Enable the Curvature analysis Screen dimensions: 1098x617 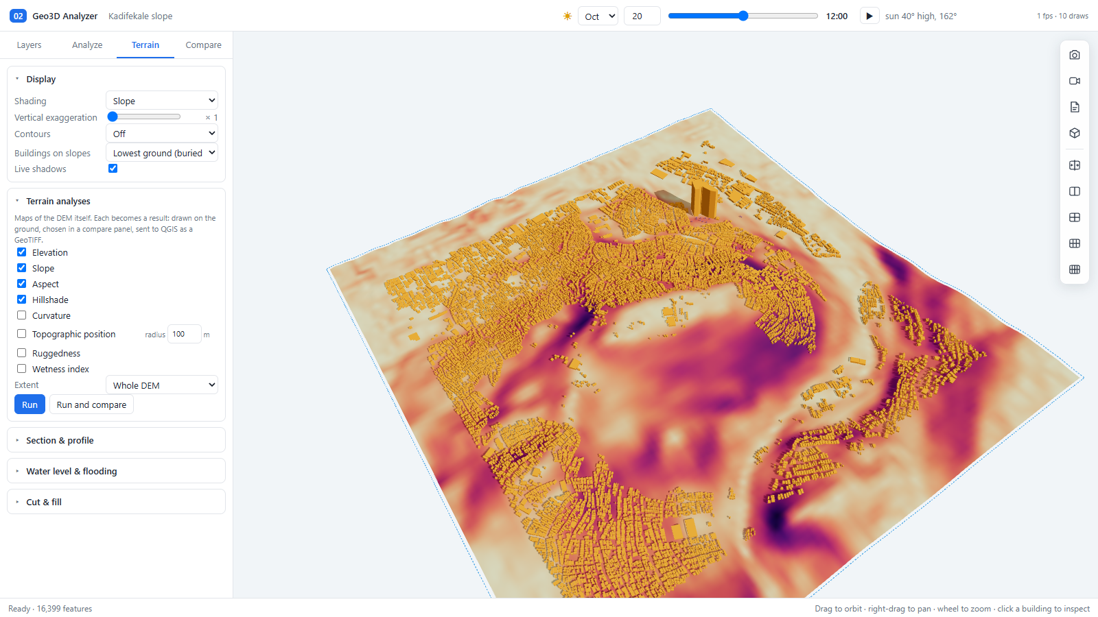pos(22,315)
